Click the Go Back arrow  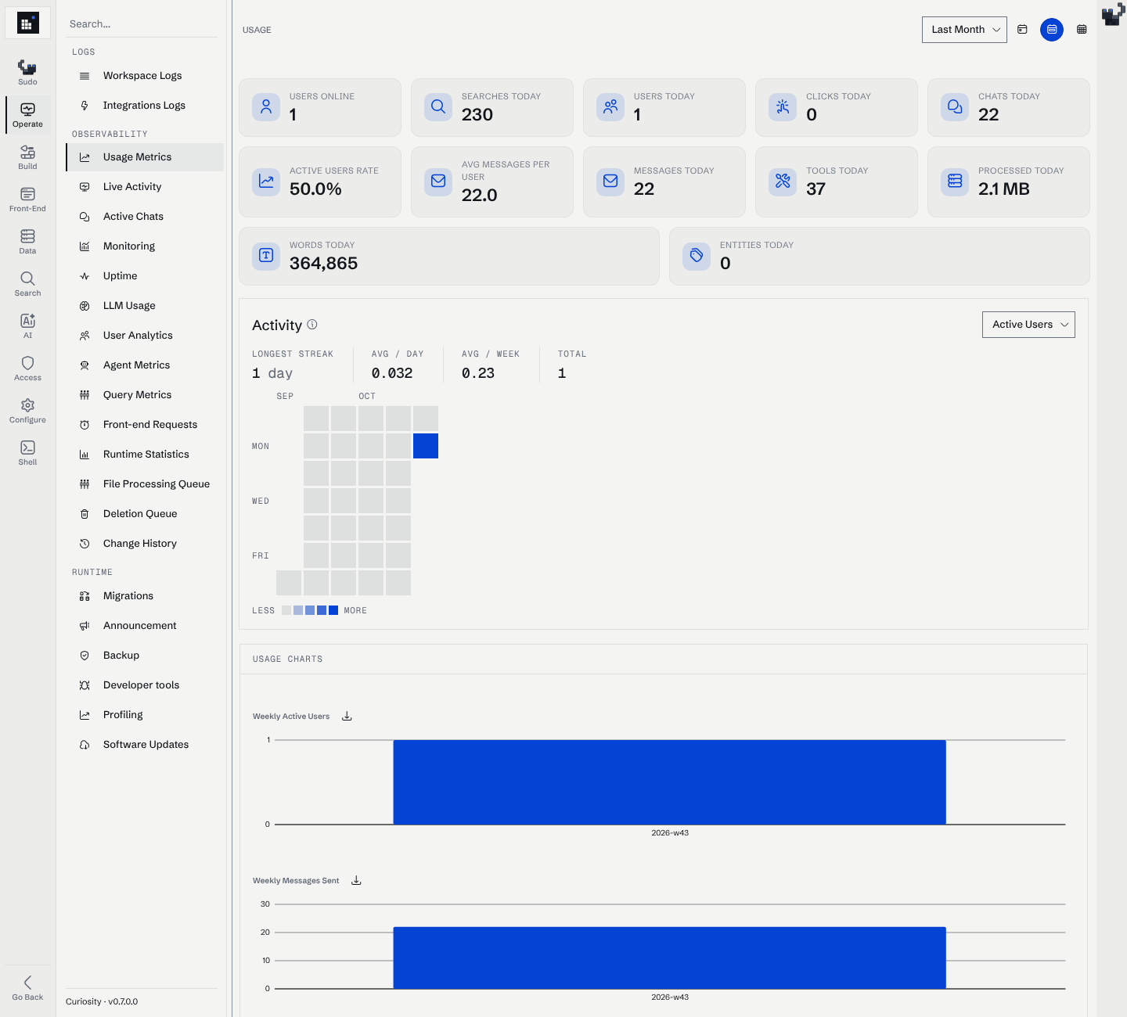pos(27,987)
